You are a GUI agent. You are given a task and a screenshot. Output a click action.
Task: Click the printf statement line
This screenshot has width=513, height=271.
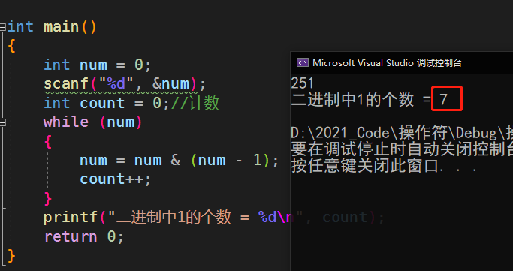pos(214,218)
